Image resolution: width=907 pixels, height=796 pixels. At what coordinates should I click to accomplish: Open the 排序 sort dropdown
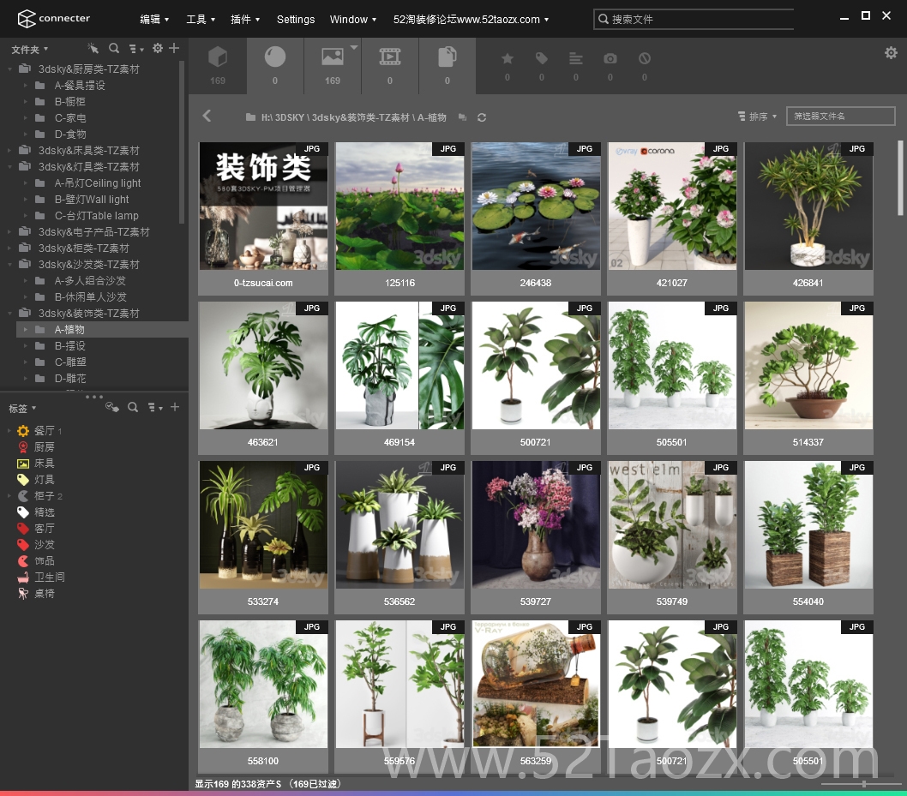pyautogui.click(x=757, y=117)
